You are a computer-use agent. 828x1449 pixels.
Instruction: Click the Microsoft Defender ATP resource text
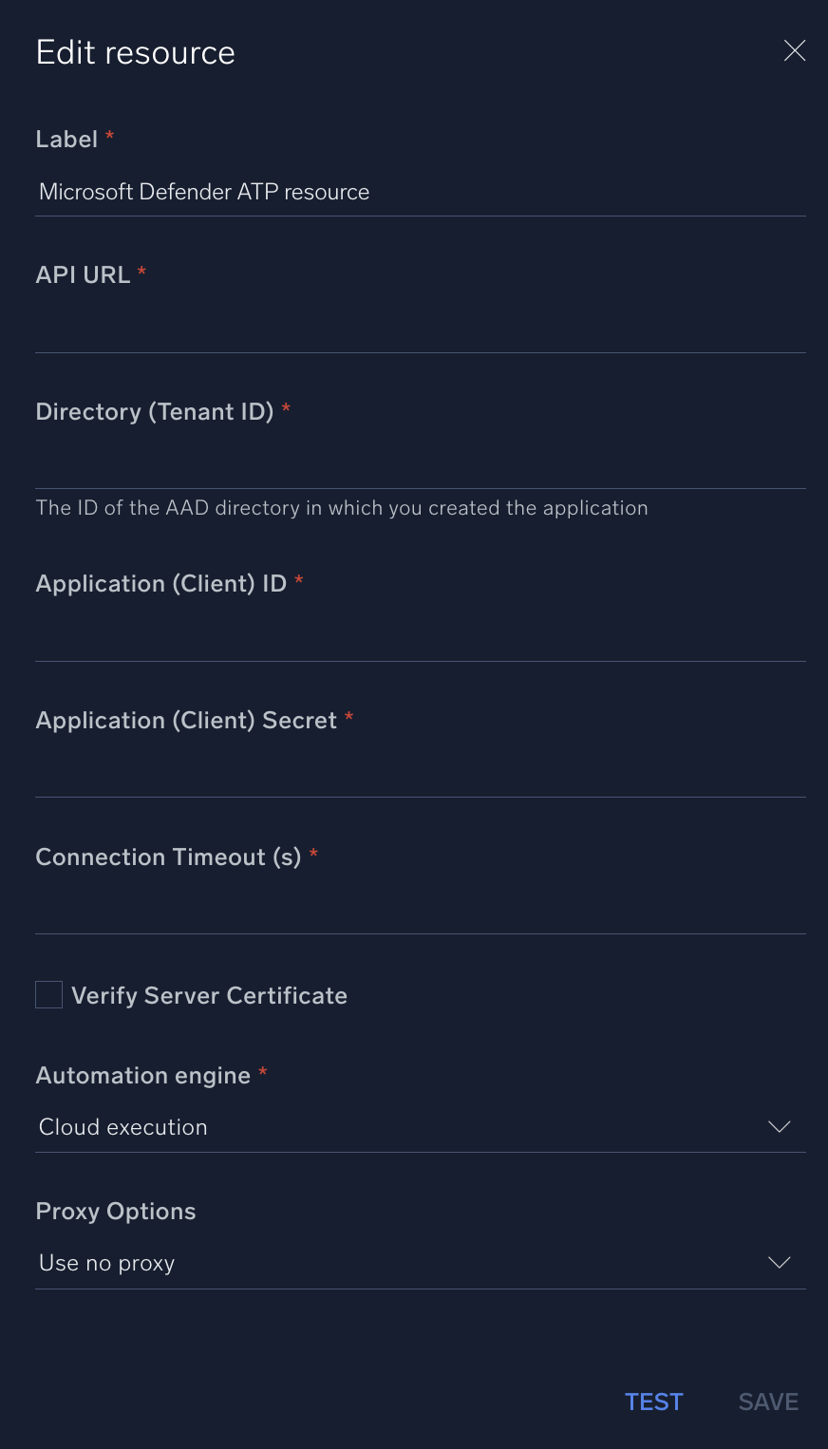pyautogui.click(x=203, y=192)
